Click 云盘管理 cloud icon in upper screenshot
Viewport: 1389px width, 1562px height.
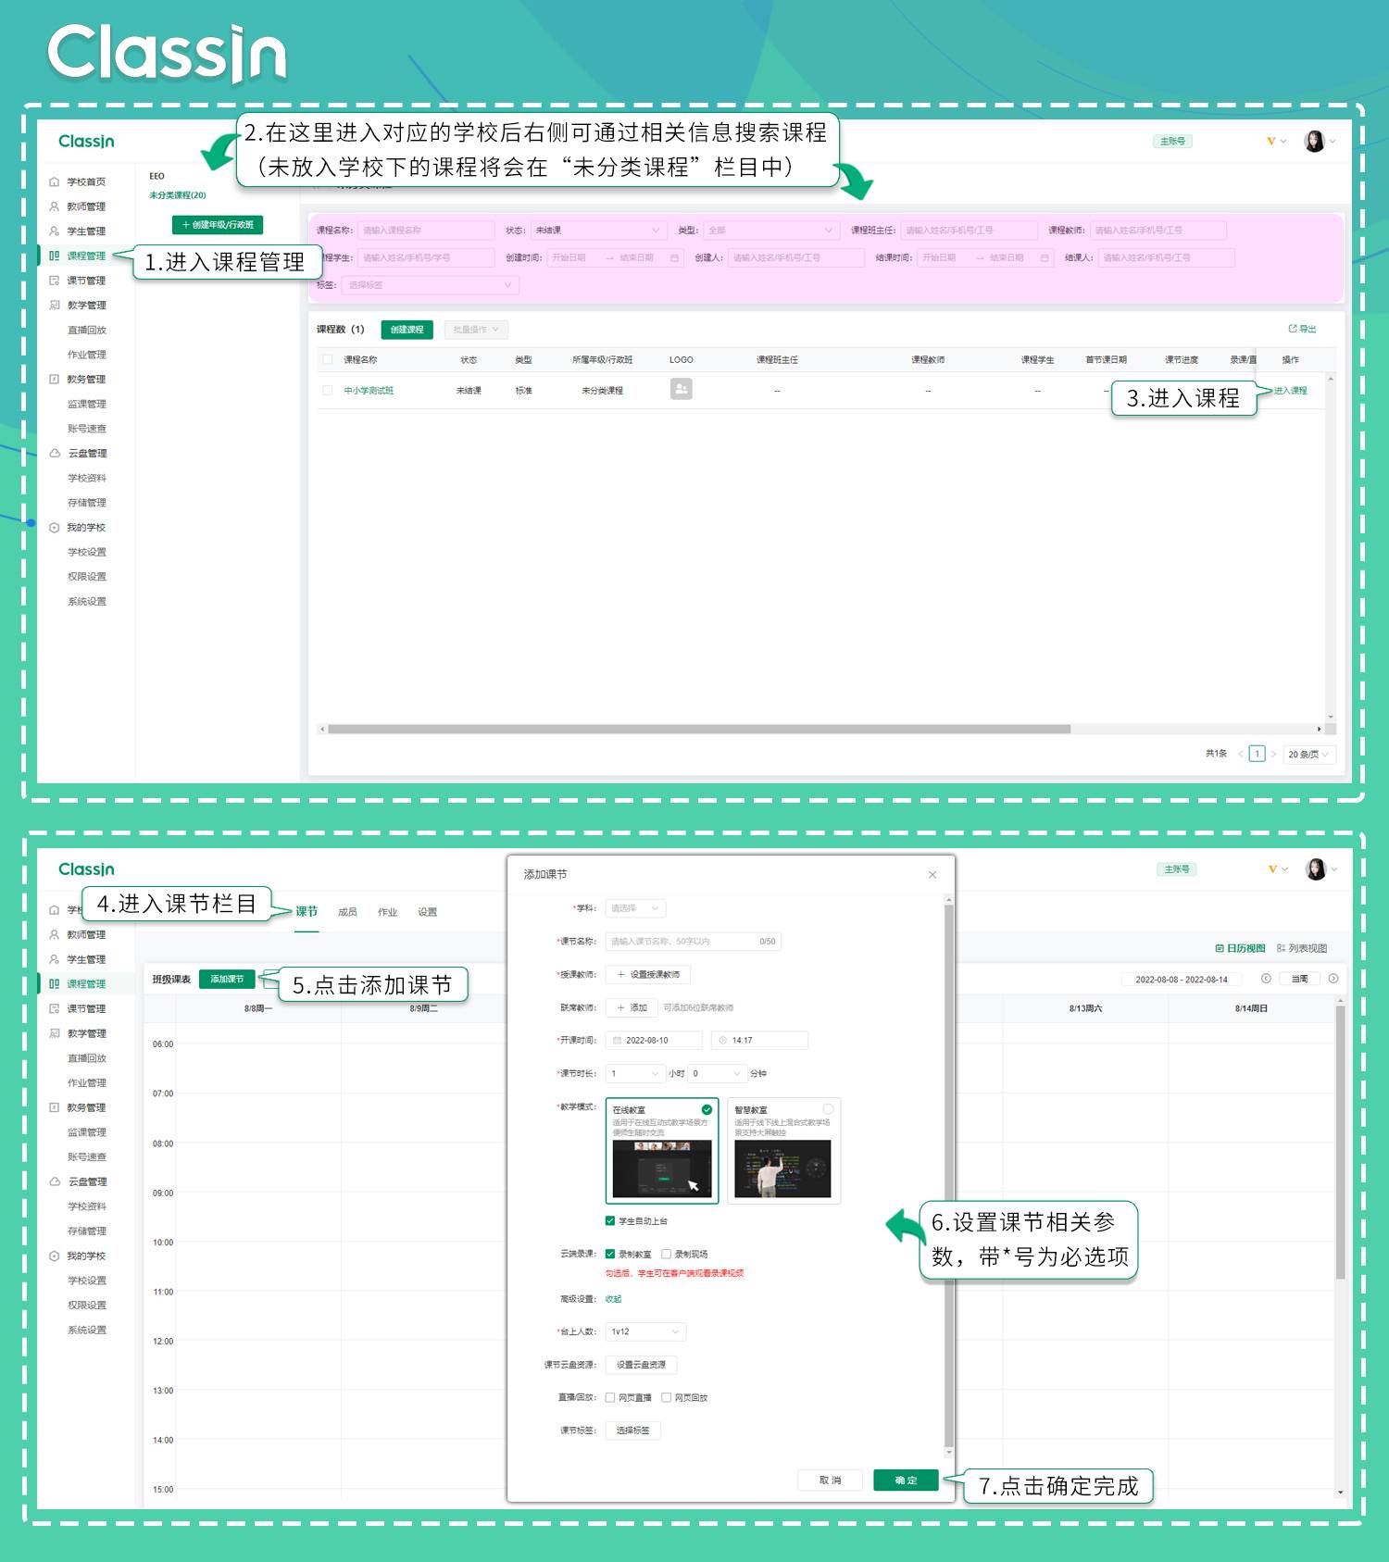55,453
